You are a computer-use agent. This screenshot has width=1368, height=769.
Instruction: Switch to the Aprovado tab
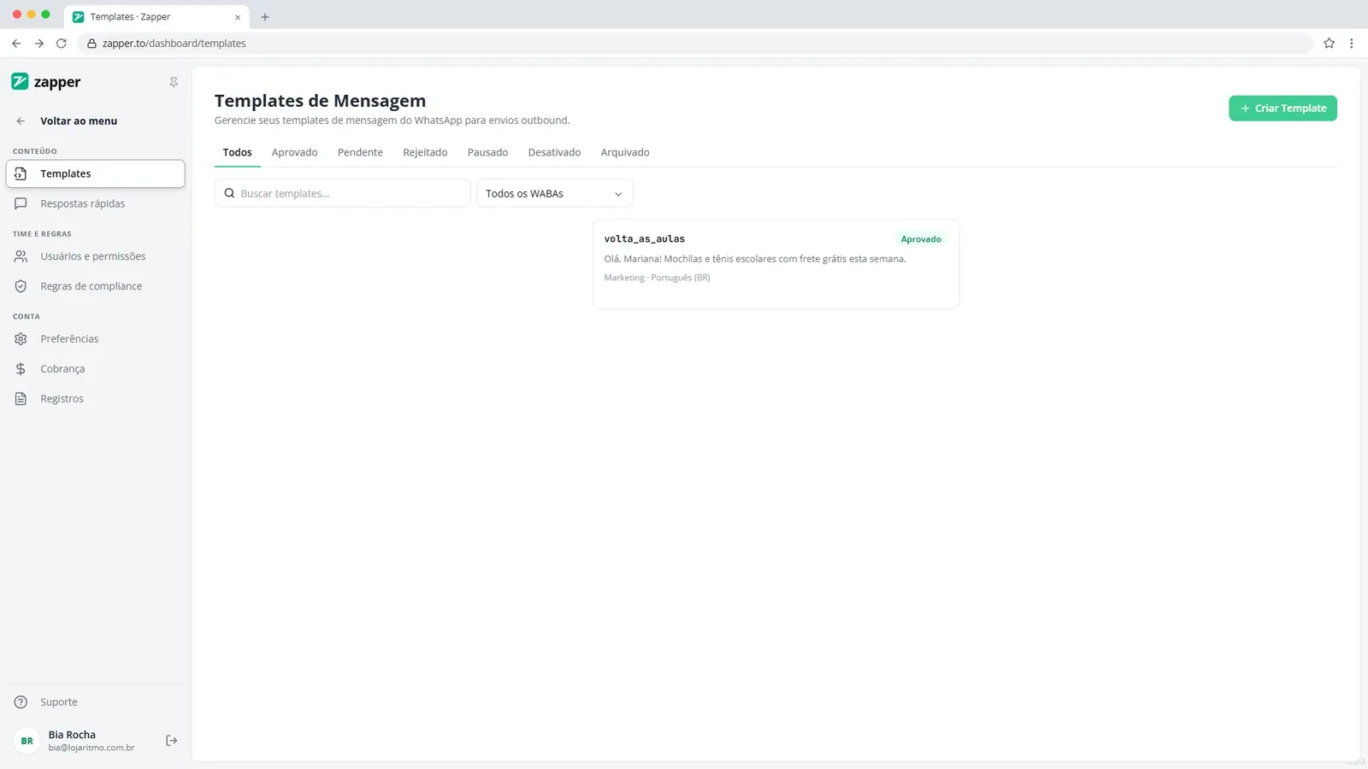tap(294, 153)
